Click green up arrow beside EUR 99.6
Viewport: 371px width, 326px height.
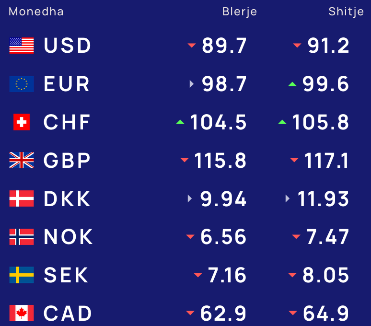292,84
